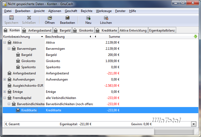
Task: Open the Fenster menu
Action: point(120,11)
